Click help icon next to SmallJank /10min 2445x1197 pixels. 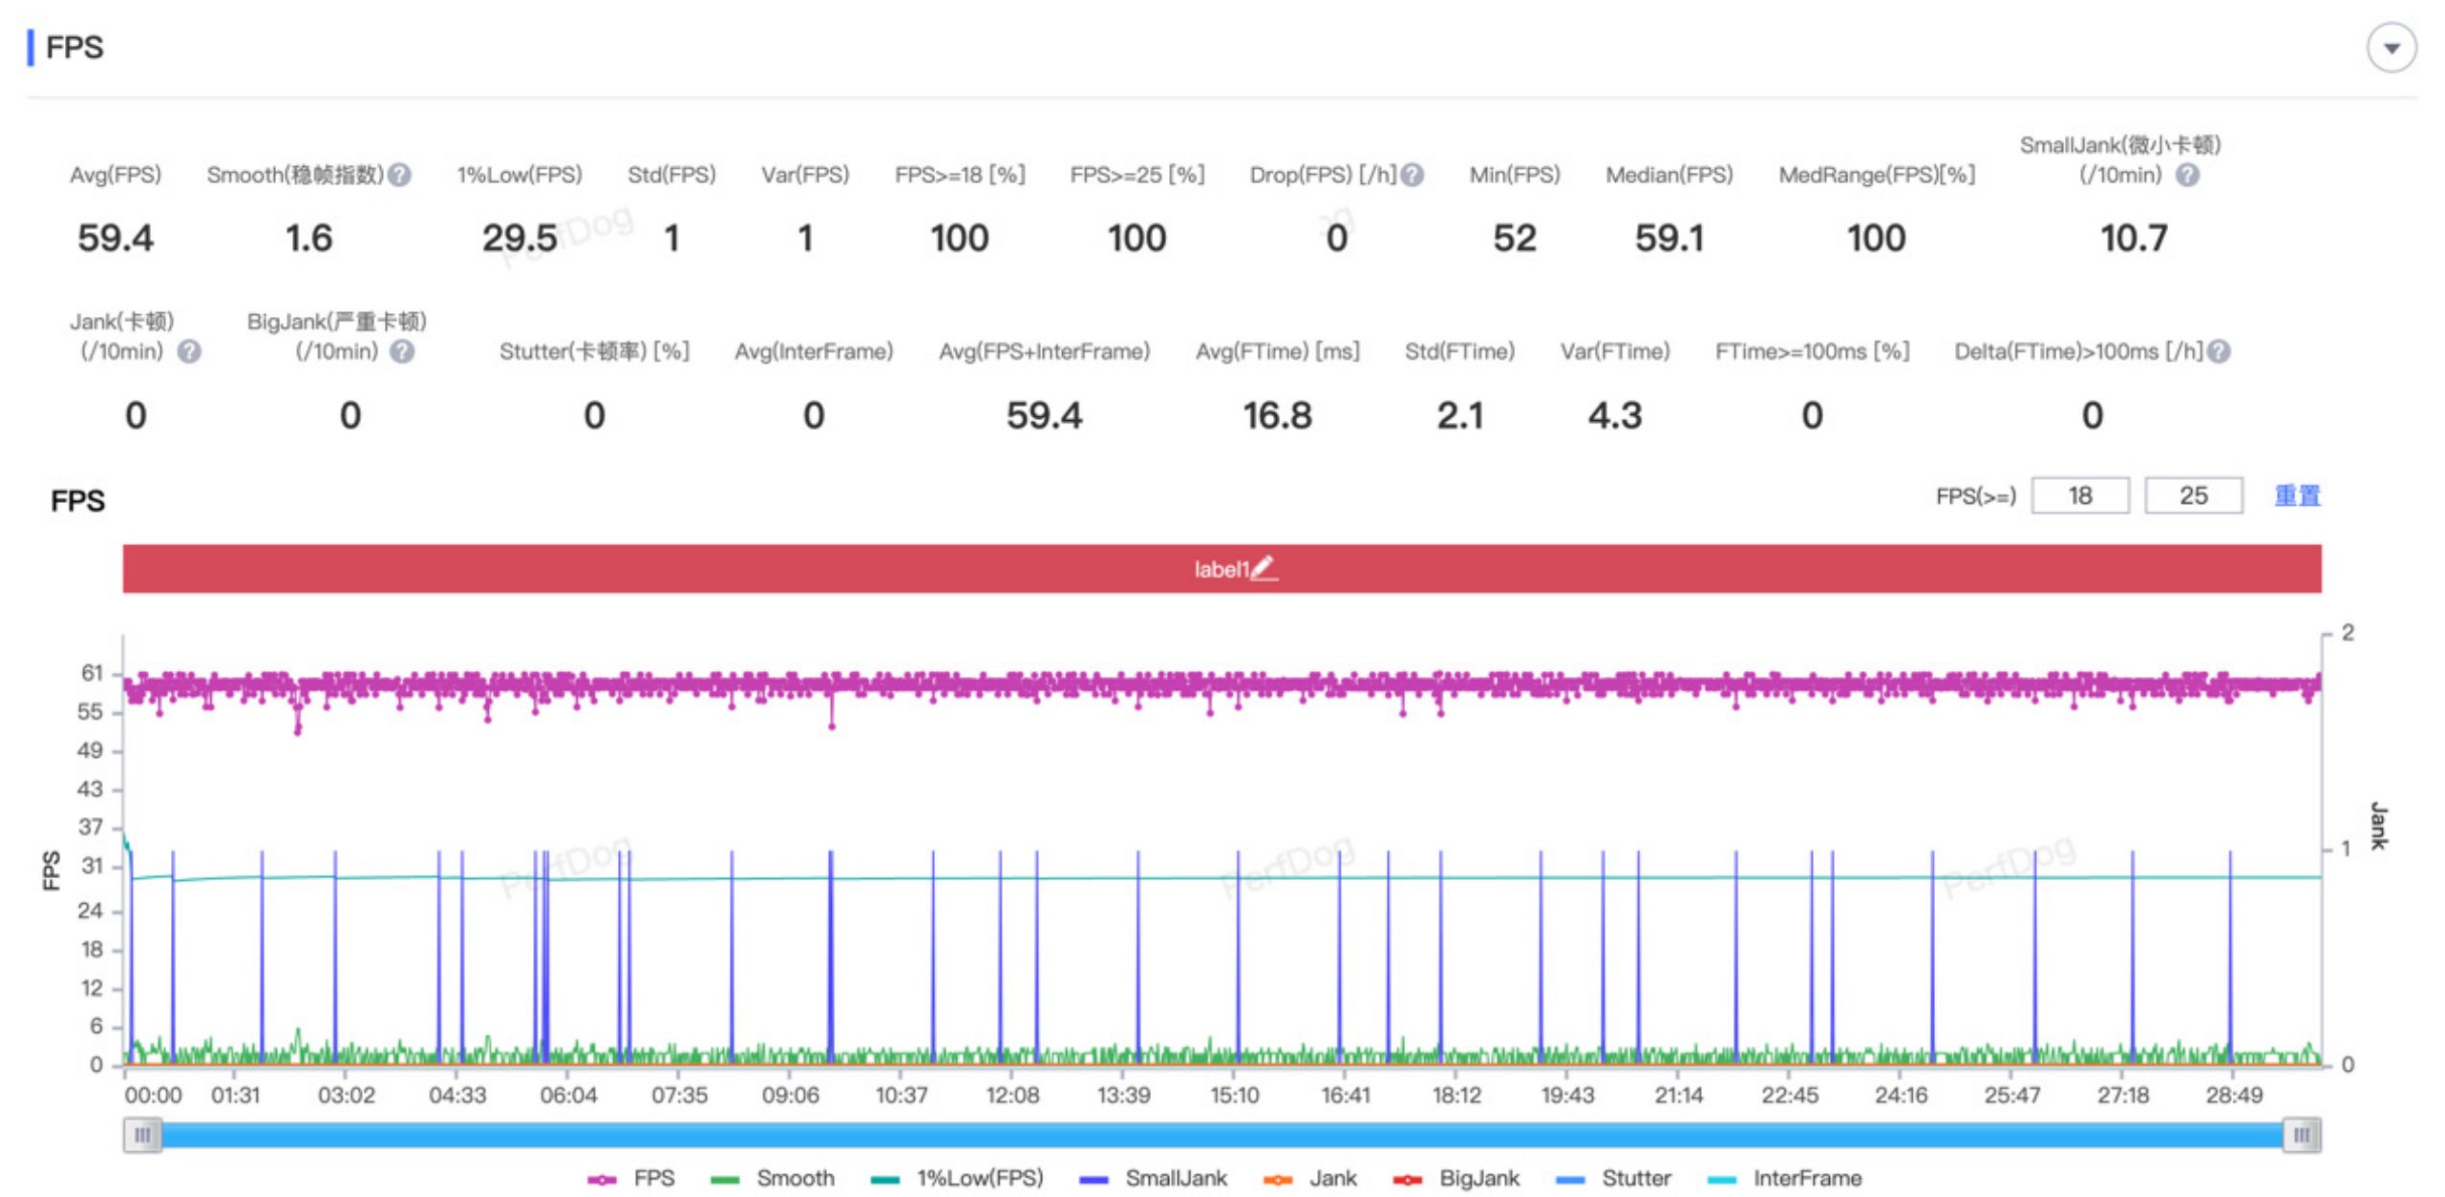point(2187,175)
